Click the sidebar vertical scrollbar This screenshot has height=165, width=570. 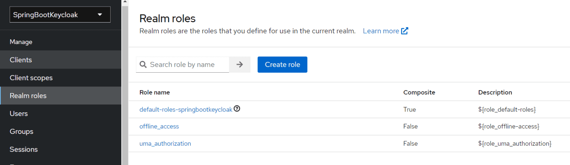tap(125, 82)
